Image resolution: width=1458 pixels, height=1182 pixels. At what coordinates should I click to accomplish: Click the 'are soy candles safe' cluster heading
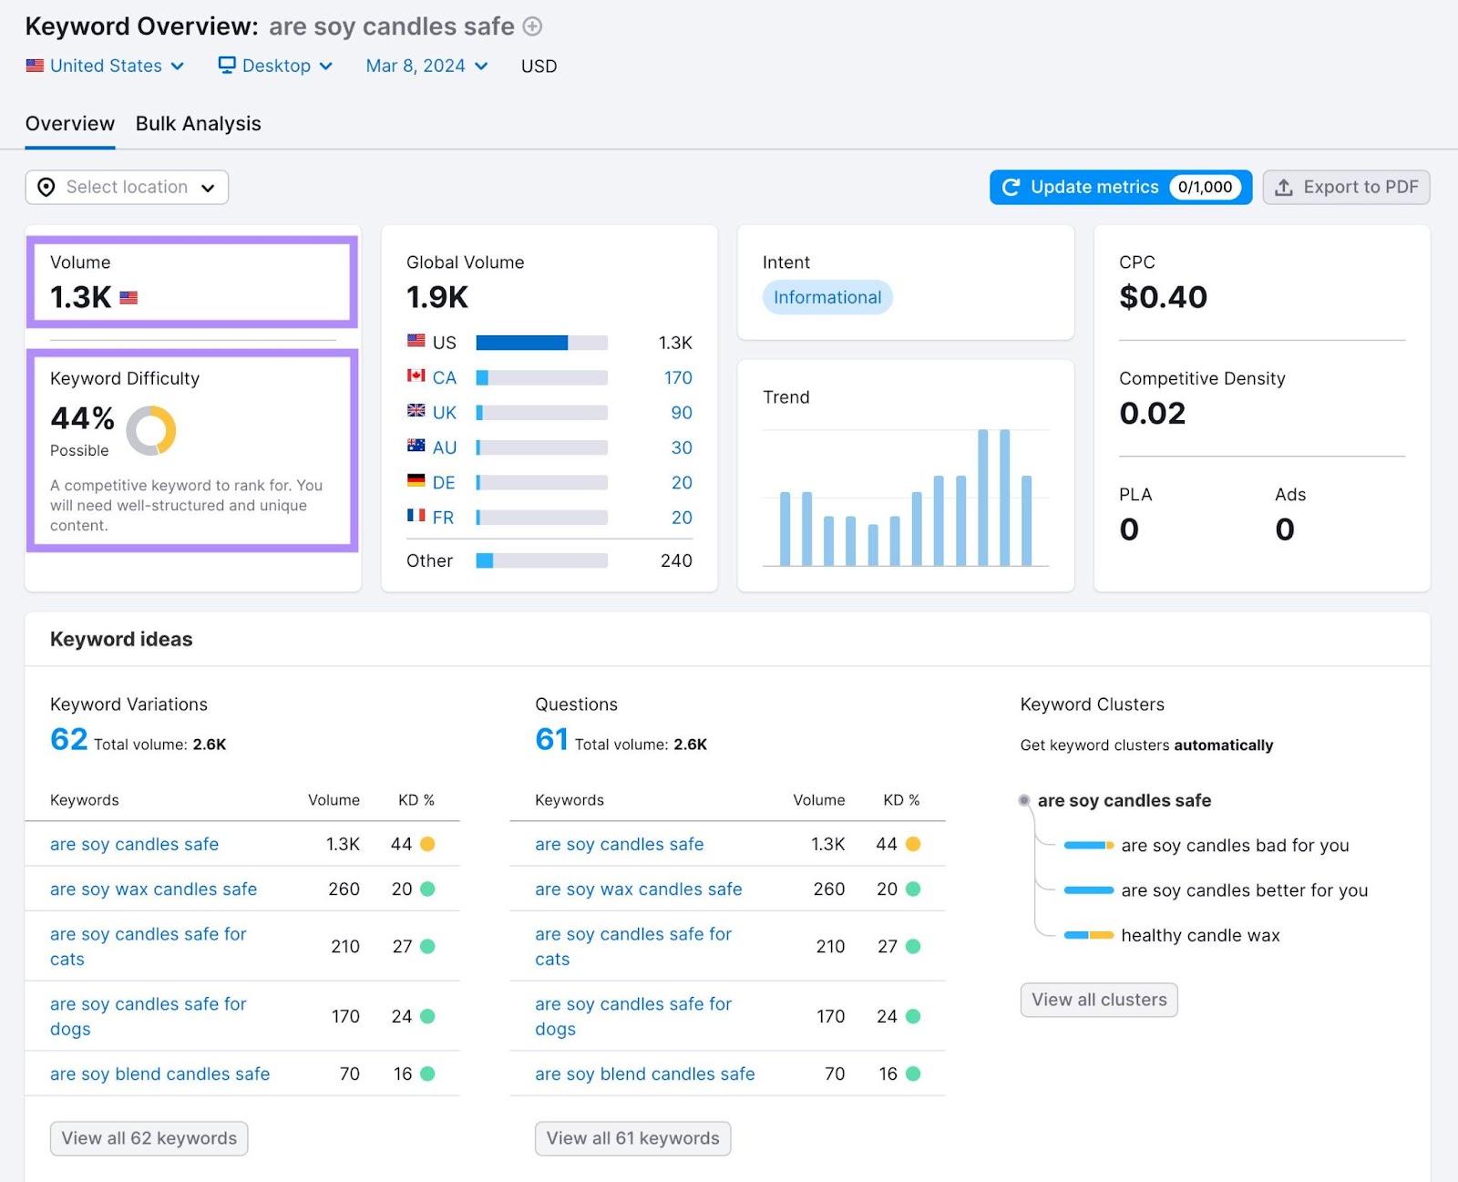click(x=1124, y=800)
